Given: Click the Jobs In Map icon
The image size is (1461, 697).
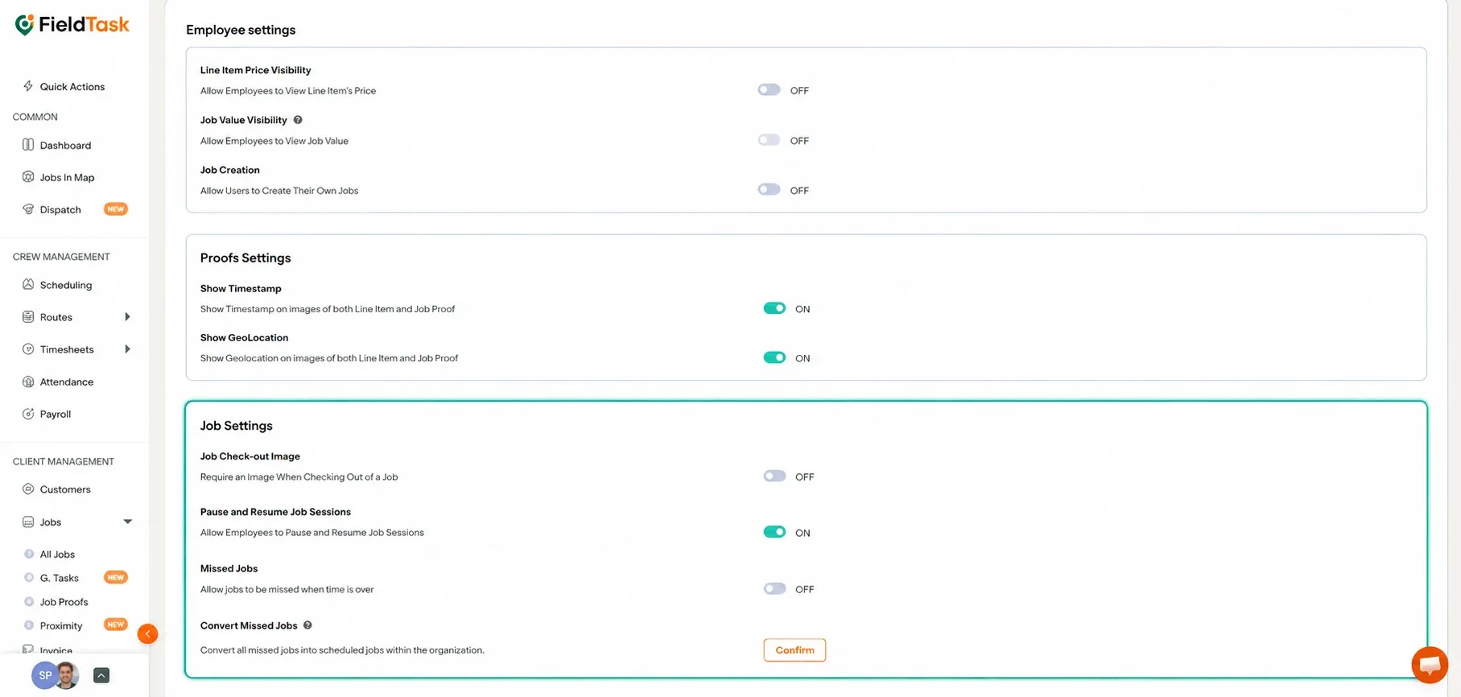Looking at the screenshot, I should click(28, 177).
